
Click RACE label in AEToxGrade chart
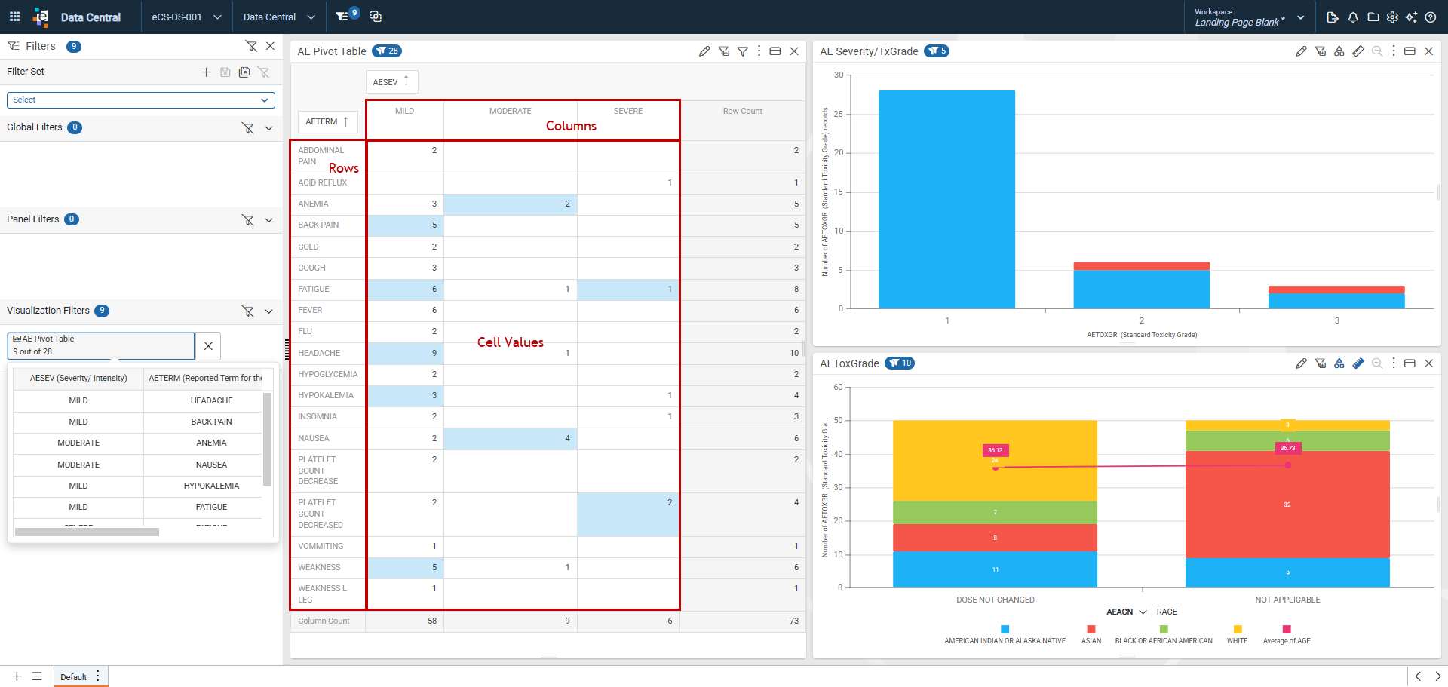(1167, 612)
